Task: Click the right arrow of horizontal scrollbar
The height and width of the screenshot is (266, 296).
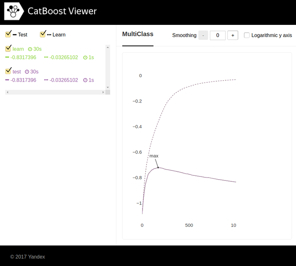Action: pos(103,92)
